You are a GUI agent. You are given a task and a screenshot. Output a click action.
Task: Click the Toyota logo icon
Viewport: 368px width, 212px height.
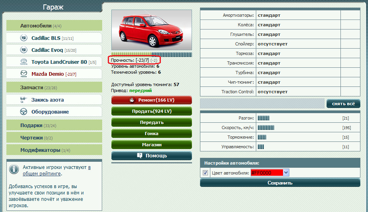(x=24, y=62)
